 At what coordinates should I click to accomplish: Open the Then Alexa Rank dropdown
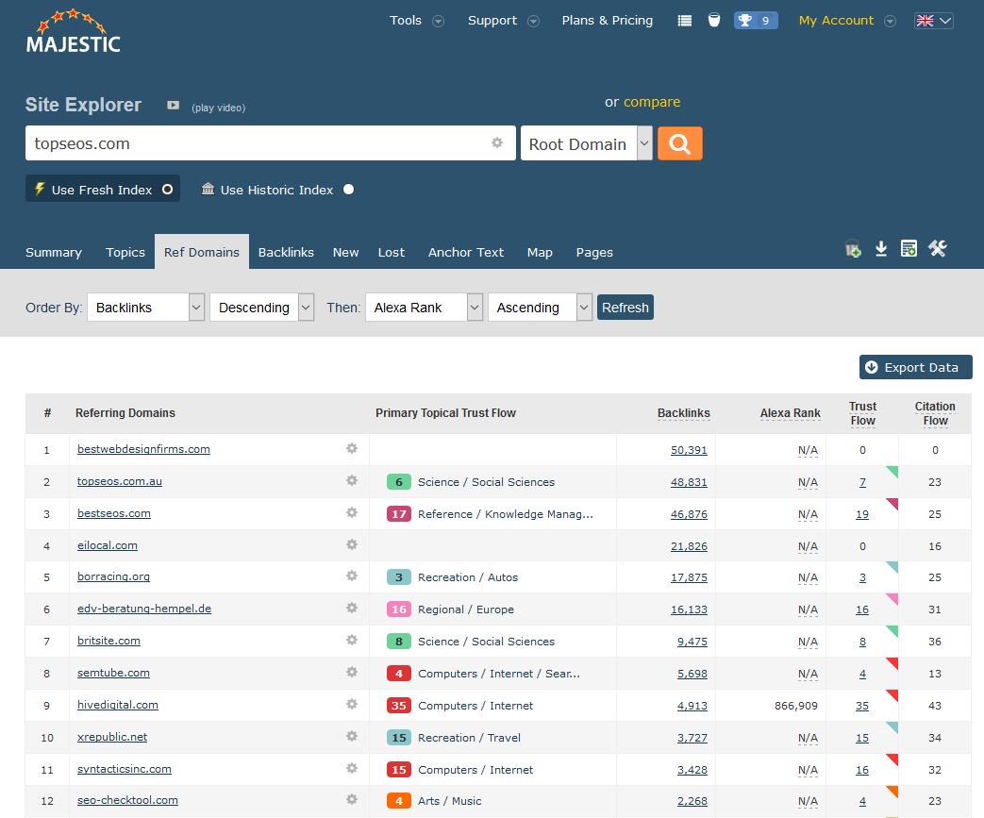tap(424, 307)
